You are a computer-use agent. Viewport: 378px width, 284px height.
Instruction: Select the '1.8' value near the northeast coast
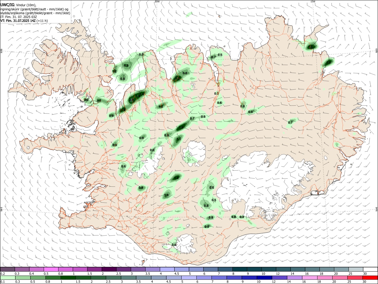click(310, 47)
